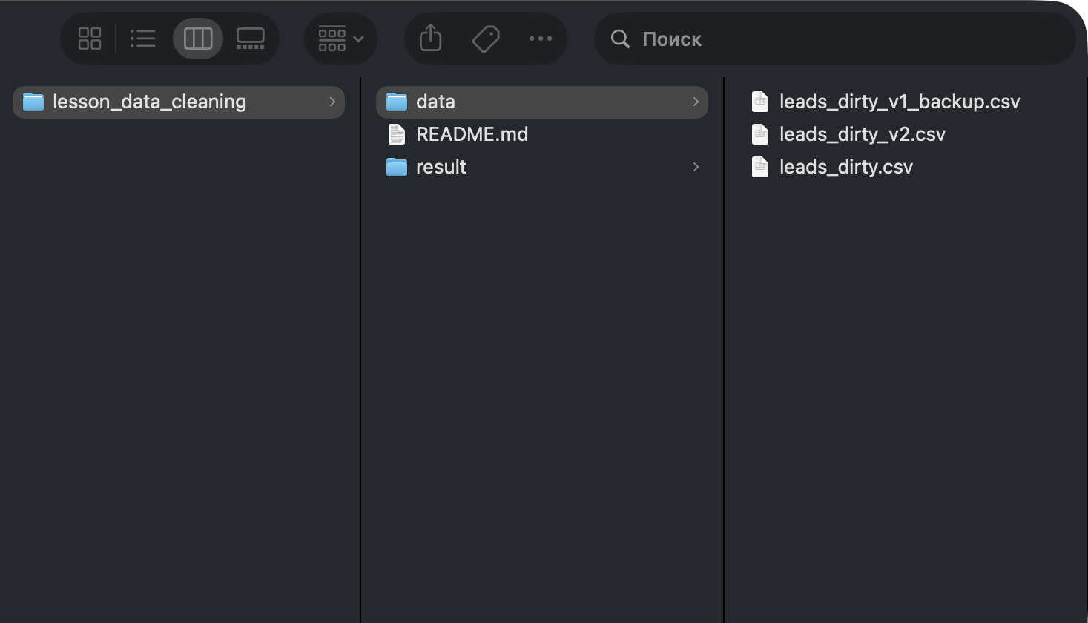Viewport: 1088px width, 623px height.
Task: Select the data folder name
Action: coord(435,102)
